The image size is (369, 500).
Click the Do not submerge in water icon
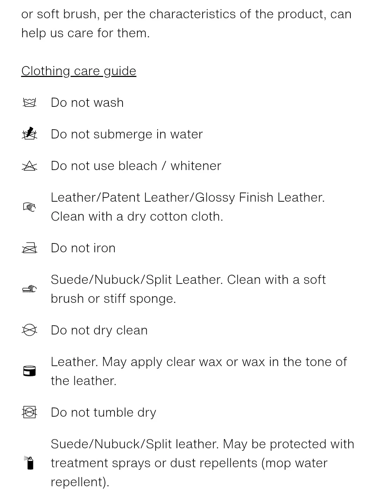pyautogui.click(x=29, y=134)
